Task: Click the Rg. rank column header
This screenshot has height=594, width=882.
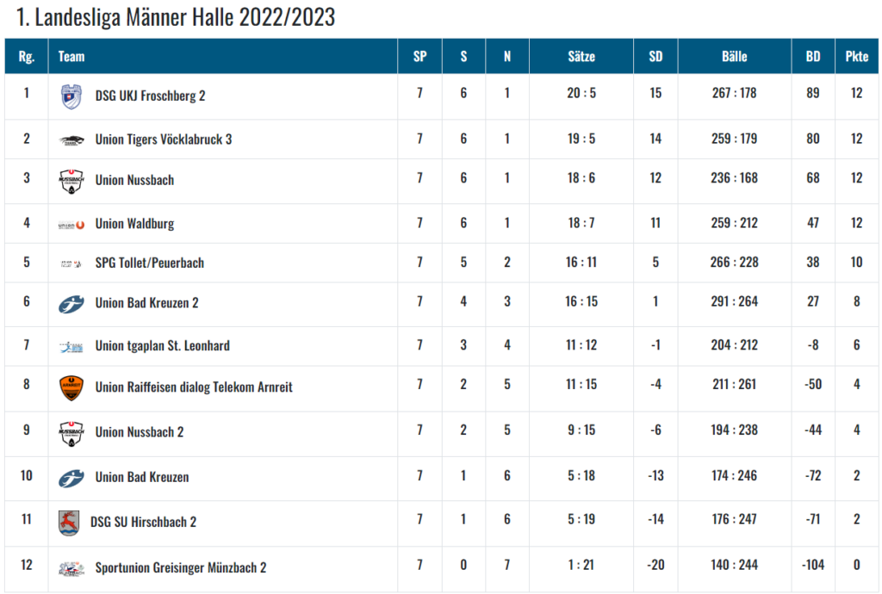Action: 27,56
